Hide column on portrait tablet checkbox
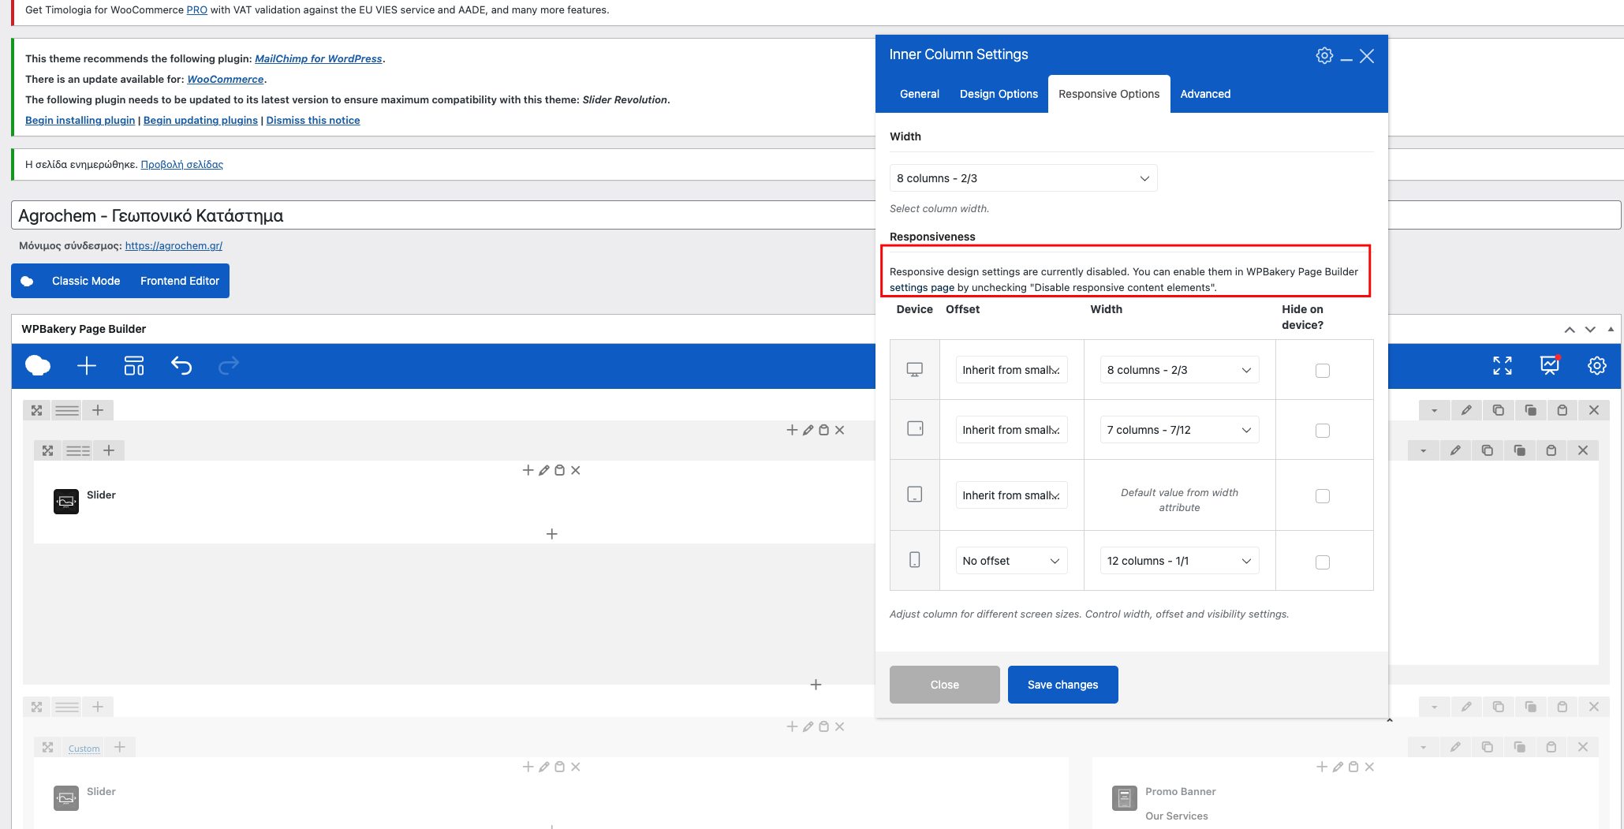 (x=1323, y=496)
